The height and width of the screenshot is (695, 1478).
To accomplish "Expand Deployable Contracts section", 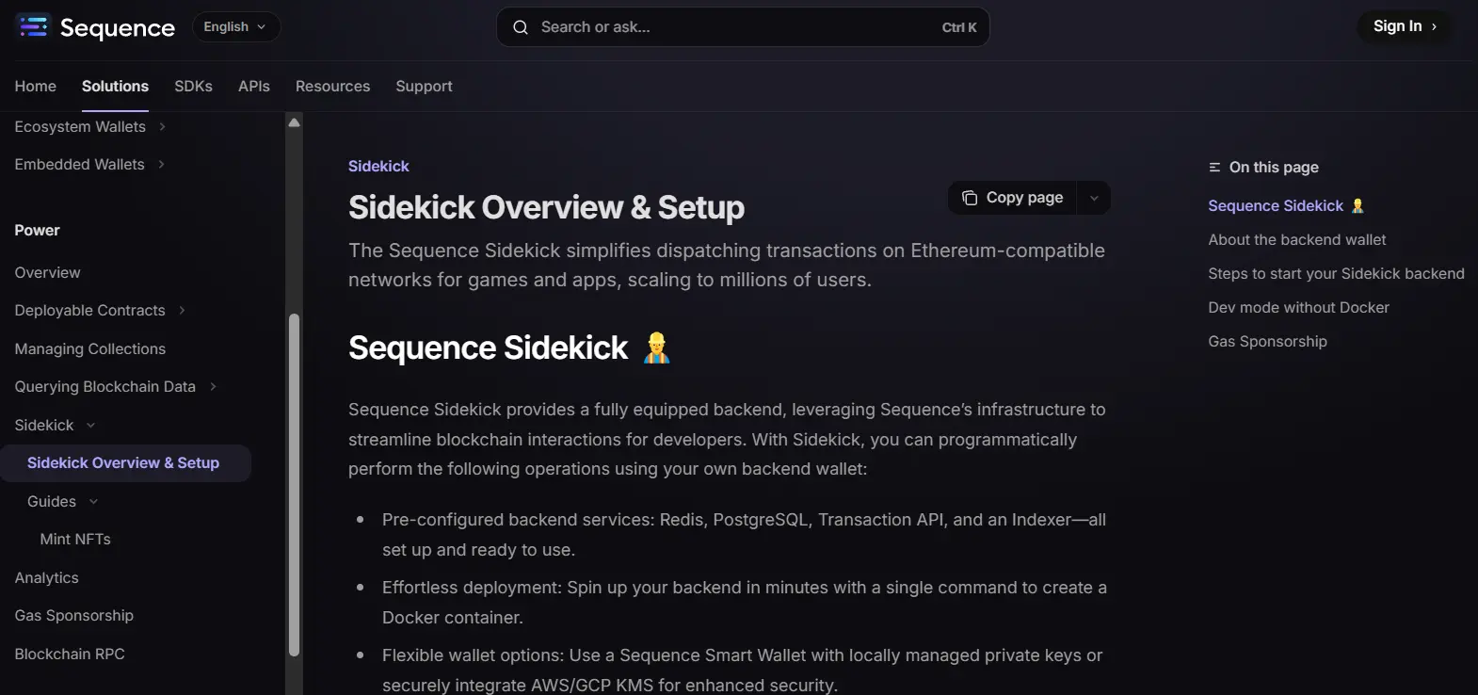I will coord(182,310).
